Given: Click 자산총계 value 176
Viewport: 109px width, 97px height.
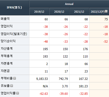Looking at the screenshot, I should [x=85, y=49].
